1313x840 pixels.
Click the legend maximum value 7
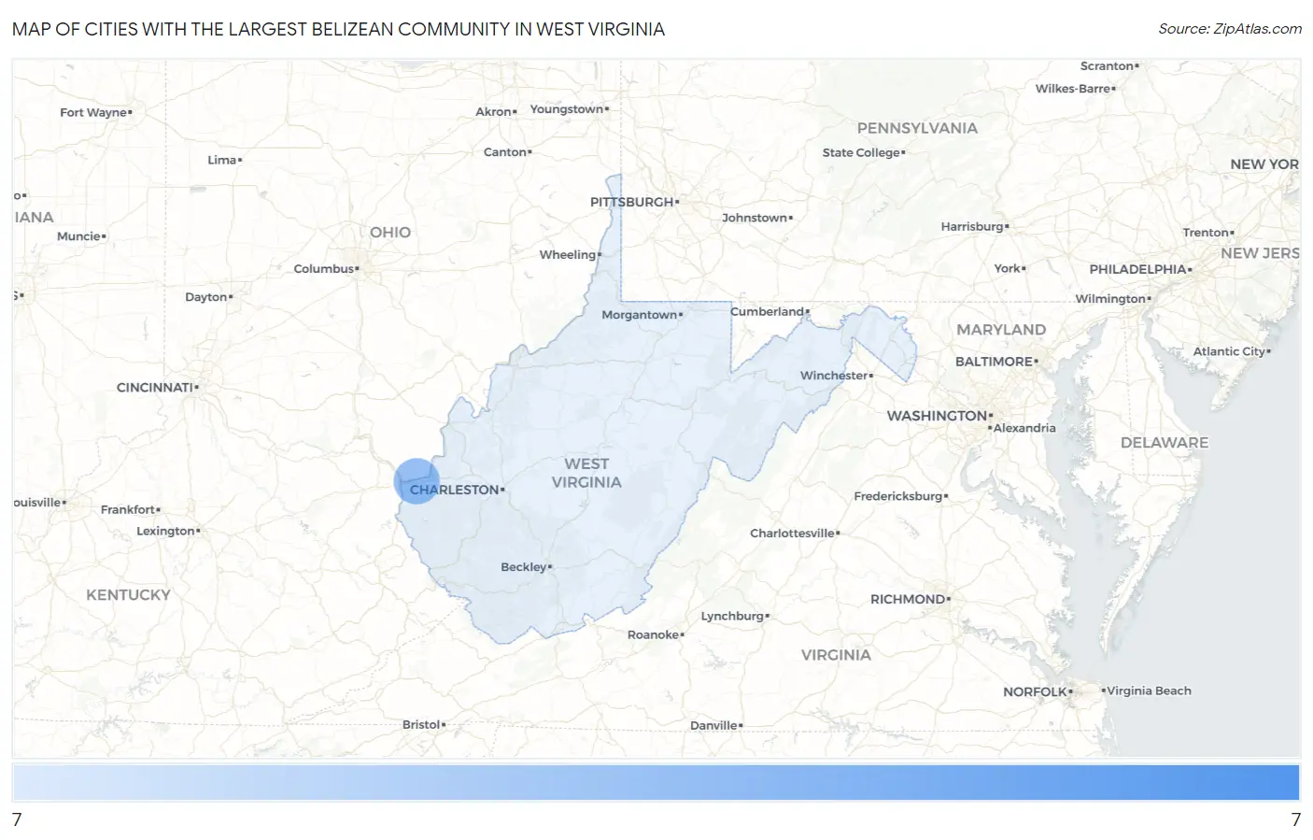pyautogui.click(x=1295, y=819)
